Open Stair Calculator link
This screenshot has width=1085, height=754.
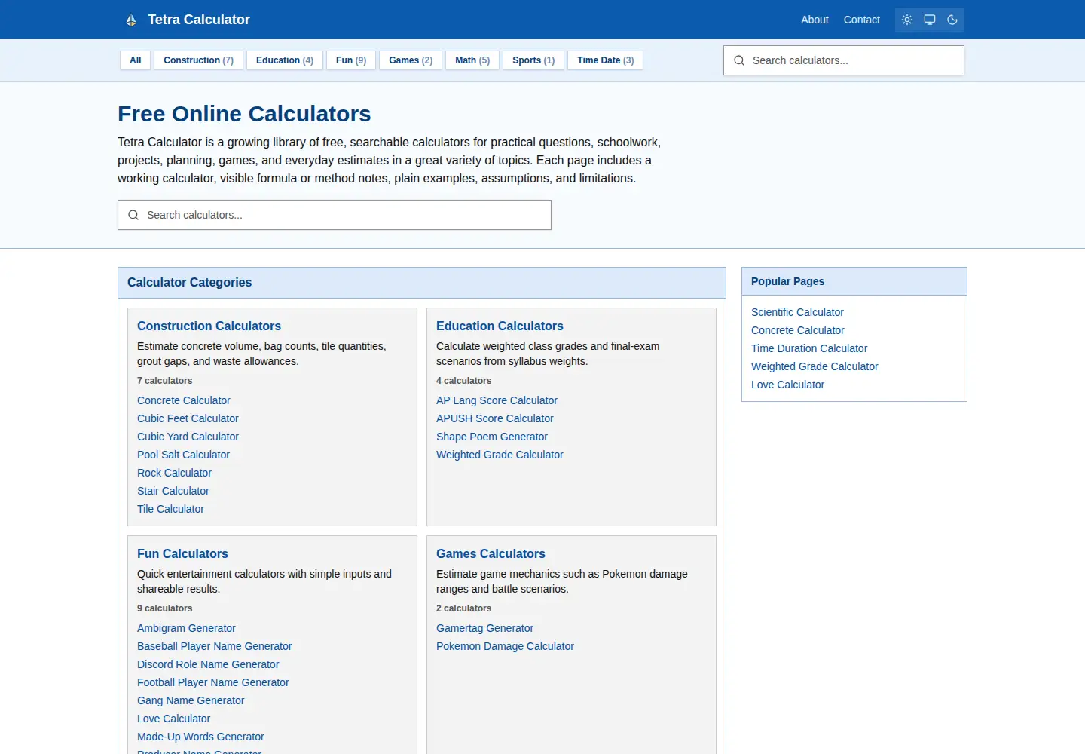pyautogui.click(x=173, y=491)
